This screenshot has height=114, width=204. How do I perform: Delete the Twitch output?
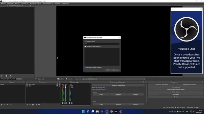click(x=135, y=104)
